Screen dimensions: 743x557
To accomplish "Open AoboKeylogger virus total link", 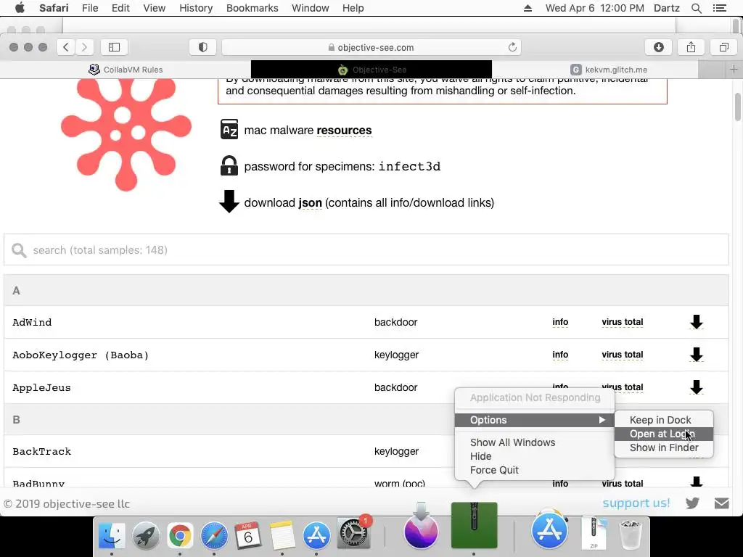I will click(622, 354).
